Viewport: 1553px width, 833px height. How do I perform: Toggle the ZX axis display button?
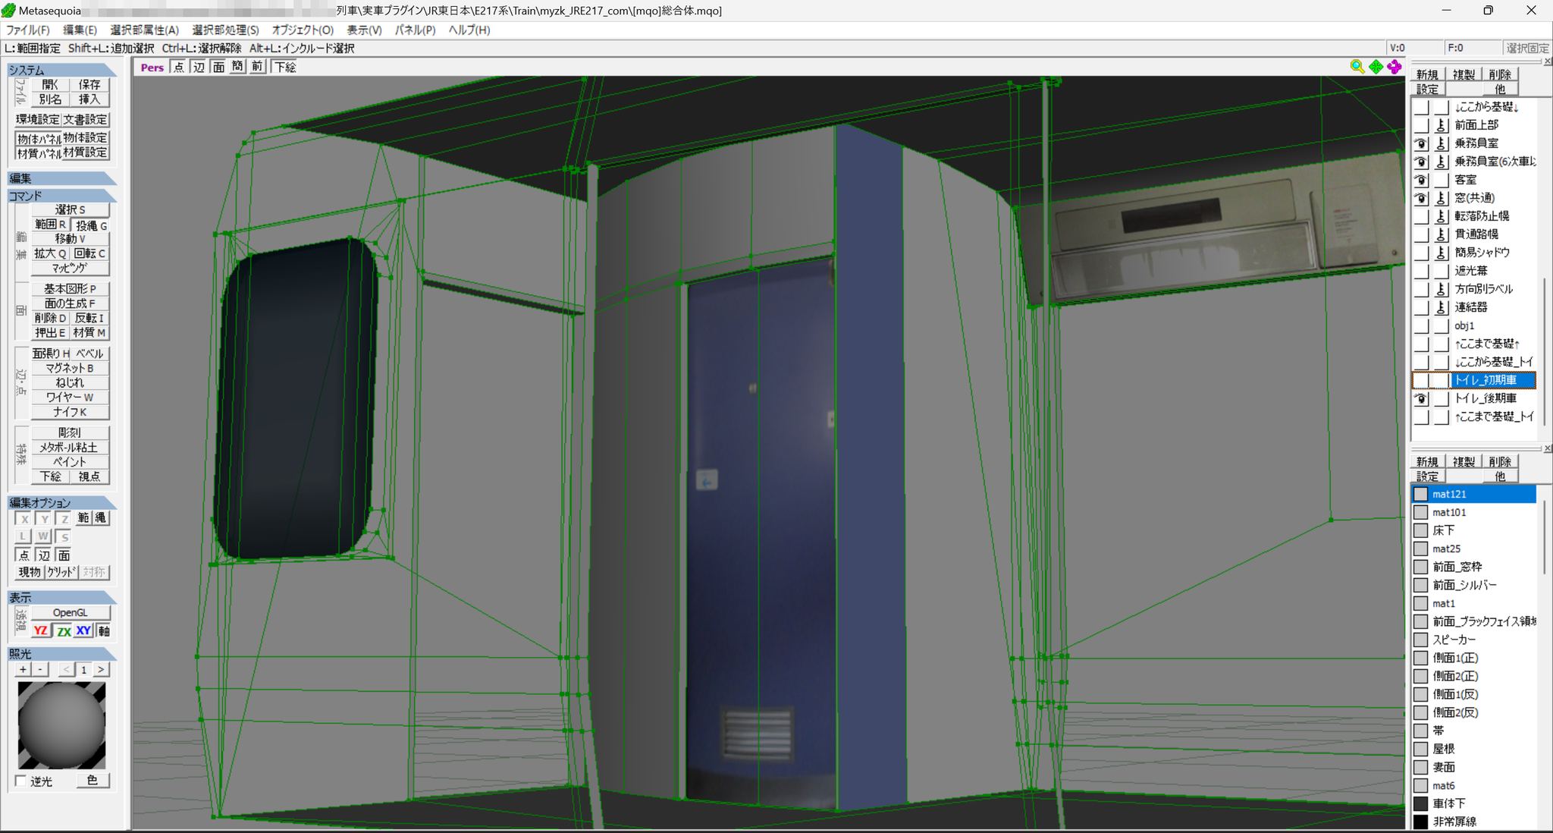point(64,630)
